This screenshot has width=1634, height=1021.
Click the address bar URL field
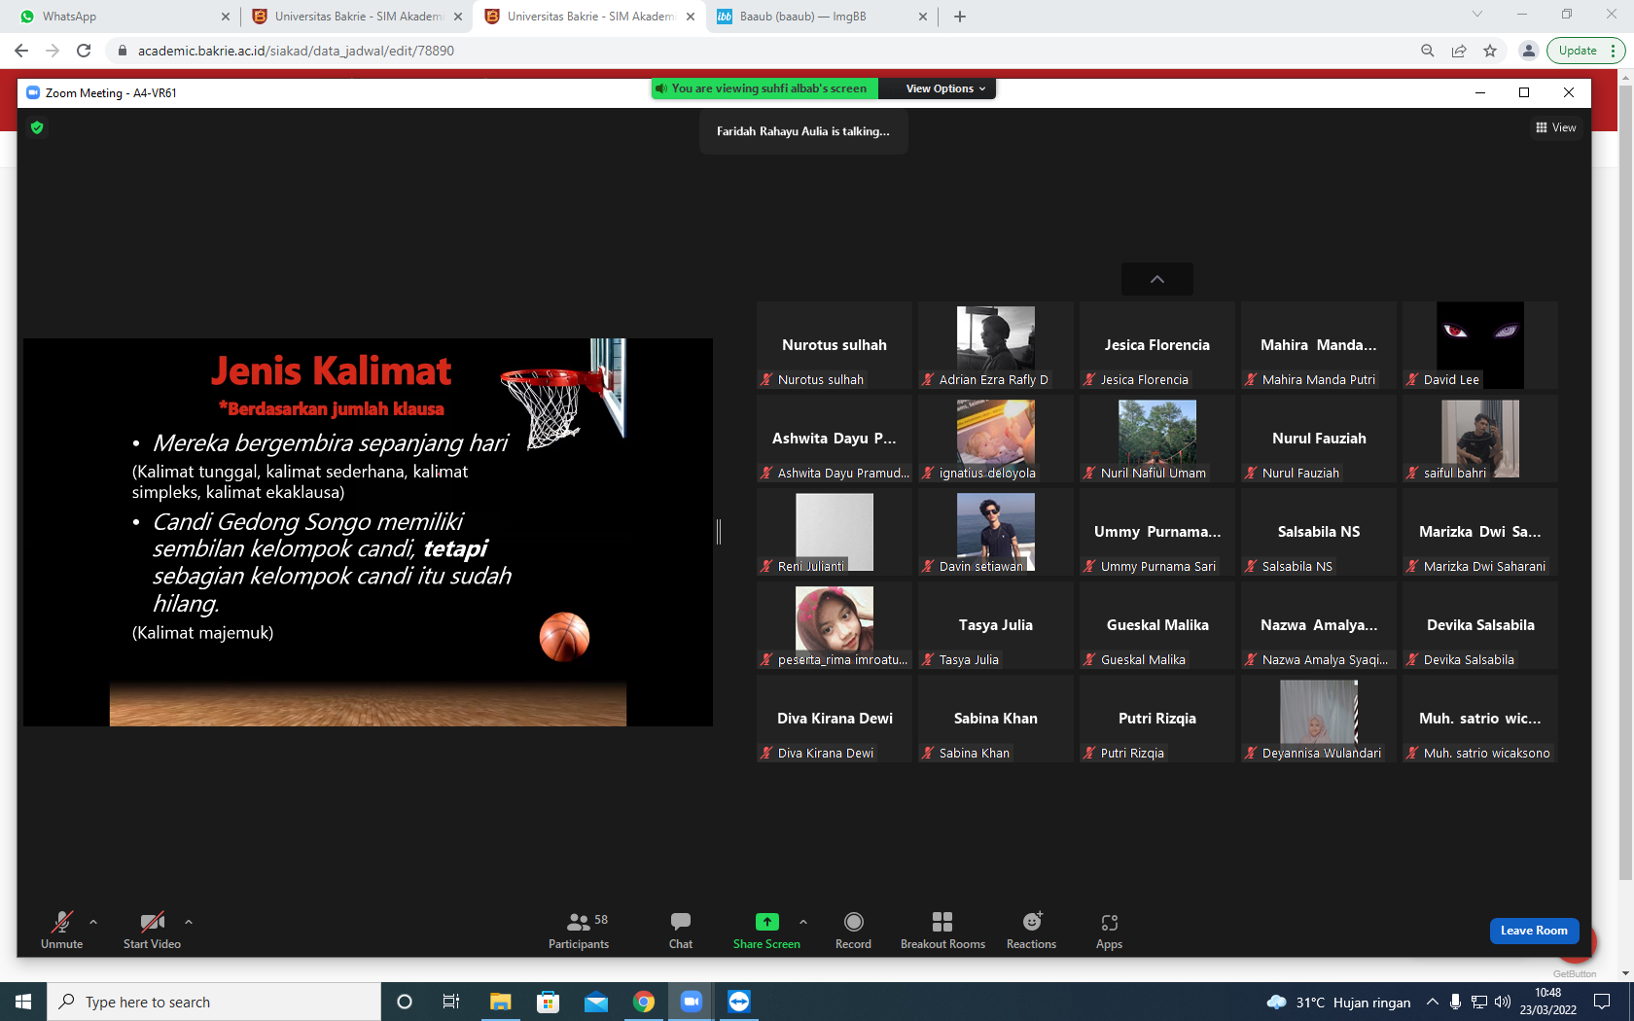[759, 51]
